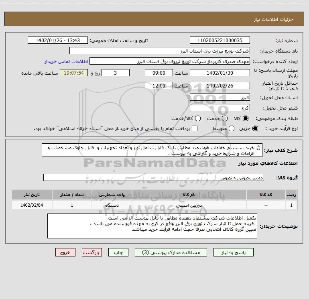Click the announcement date field 1402/01/26 - 13:43
The height and width of the screenshot is (299, 309).
tap(58, 41)
